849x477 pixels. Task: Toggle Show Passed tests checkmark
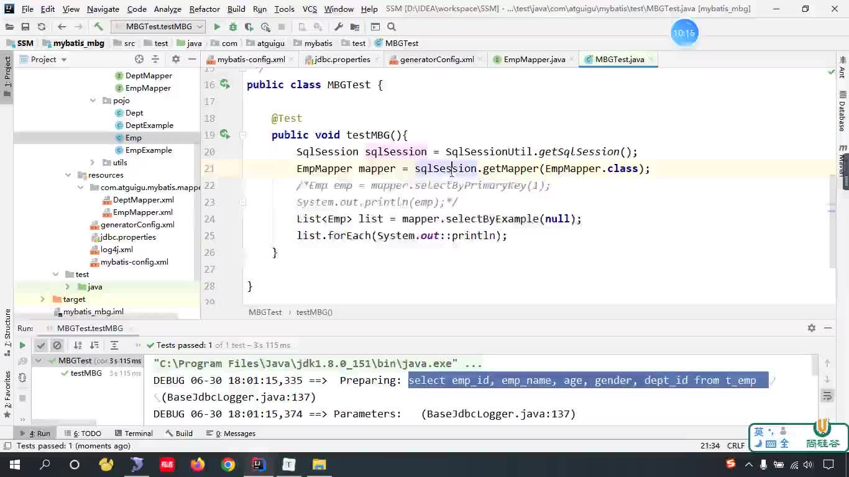(41, 345)
